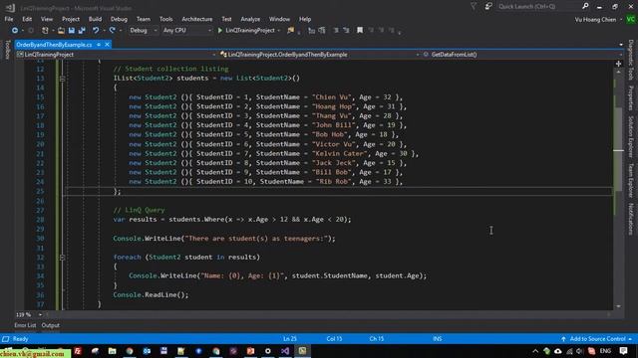This screenshot has height=358, width=638.
Task: Click the Save file icon
Action: pyautogui.click(x=72, y=31)
